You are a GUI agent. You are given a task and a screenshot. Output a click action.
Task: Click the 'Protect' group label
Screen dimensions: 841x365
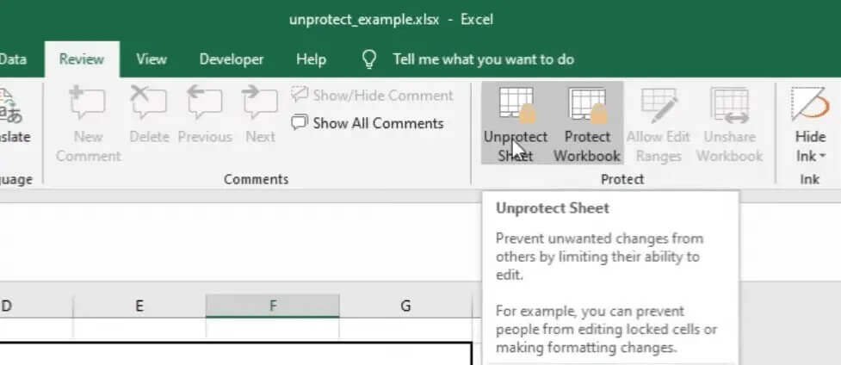click(622, 179)
